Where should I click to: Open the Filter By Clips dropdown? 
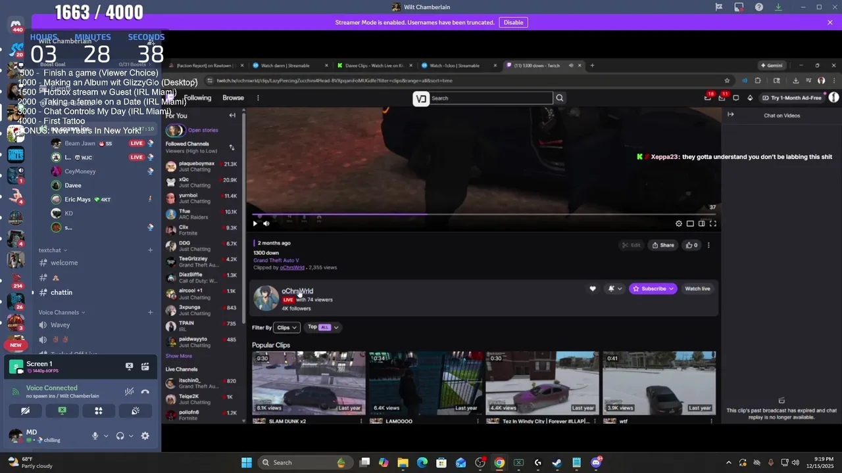coord(287,327)
